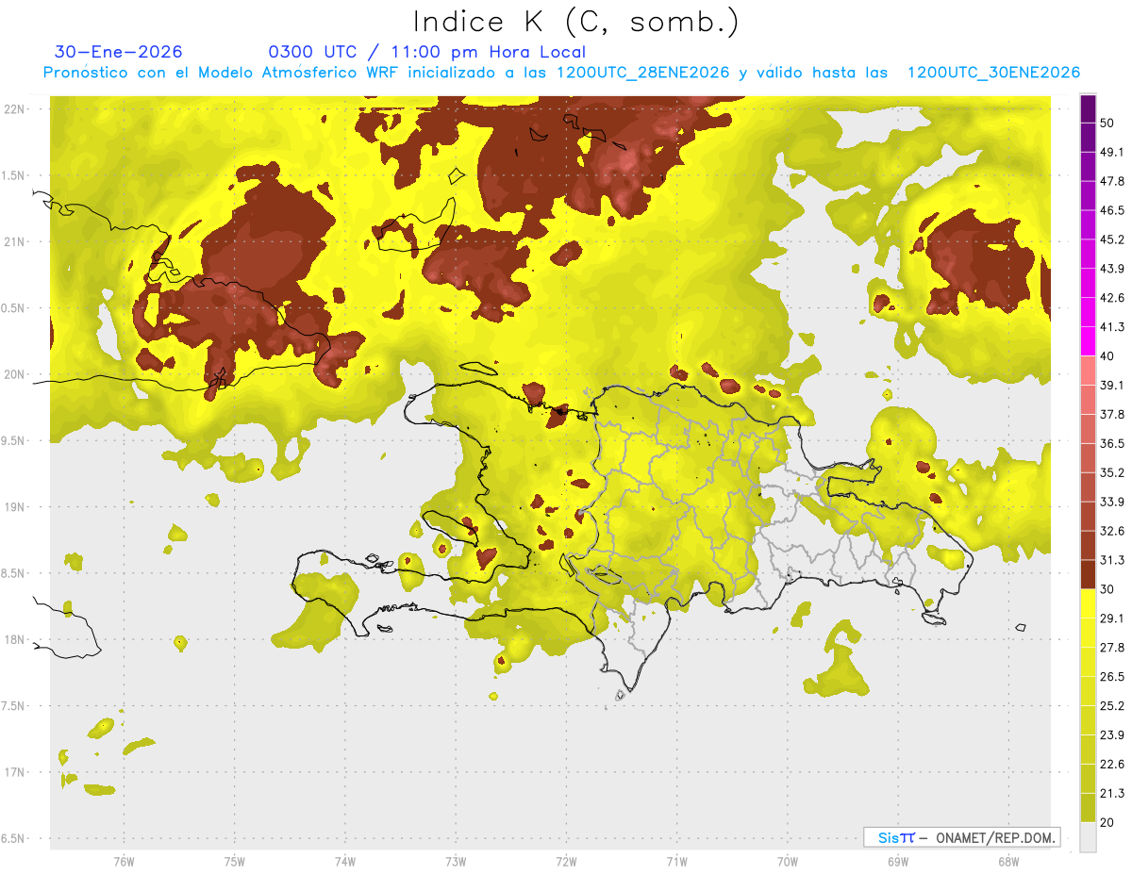Select the magenta swatch between 40 and 41.3
1132x874 pixels.
click(x=1088, y=341)
